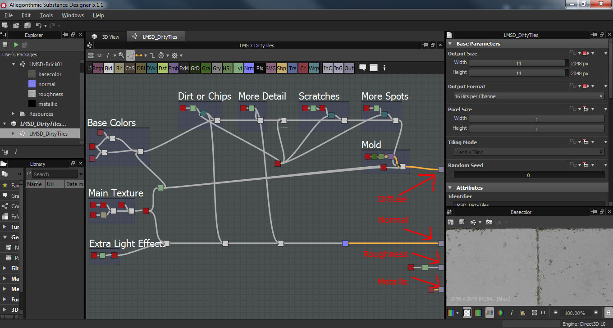Open the File menu

coord(9,15)
